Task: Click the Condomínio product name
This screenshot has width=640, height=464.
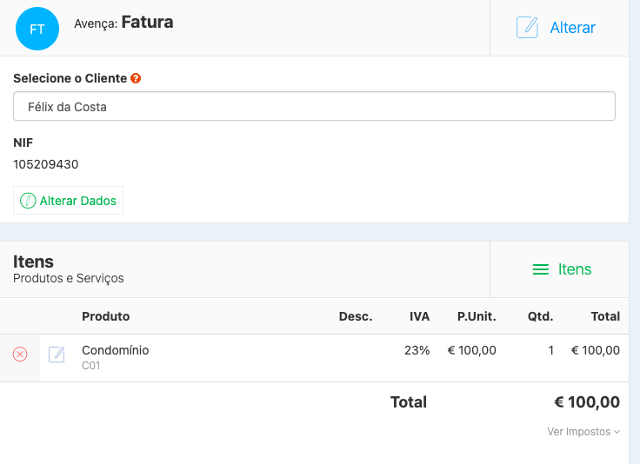Action: click(115, 350)
